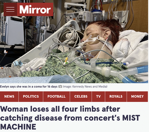Open the NEWS section
This screenshot has width=149, height=132.
(9, 97)
